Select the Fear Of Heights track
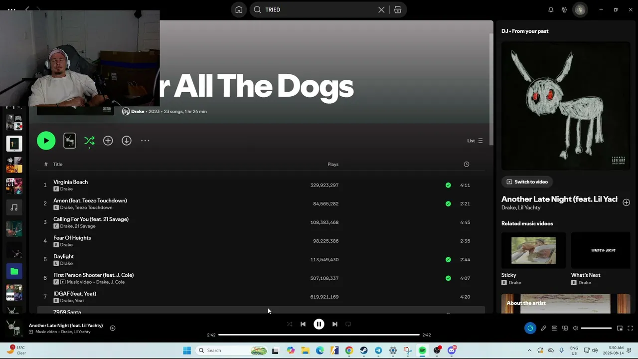Viewport: 638px width, 359px height. [72, 238]
